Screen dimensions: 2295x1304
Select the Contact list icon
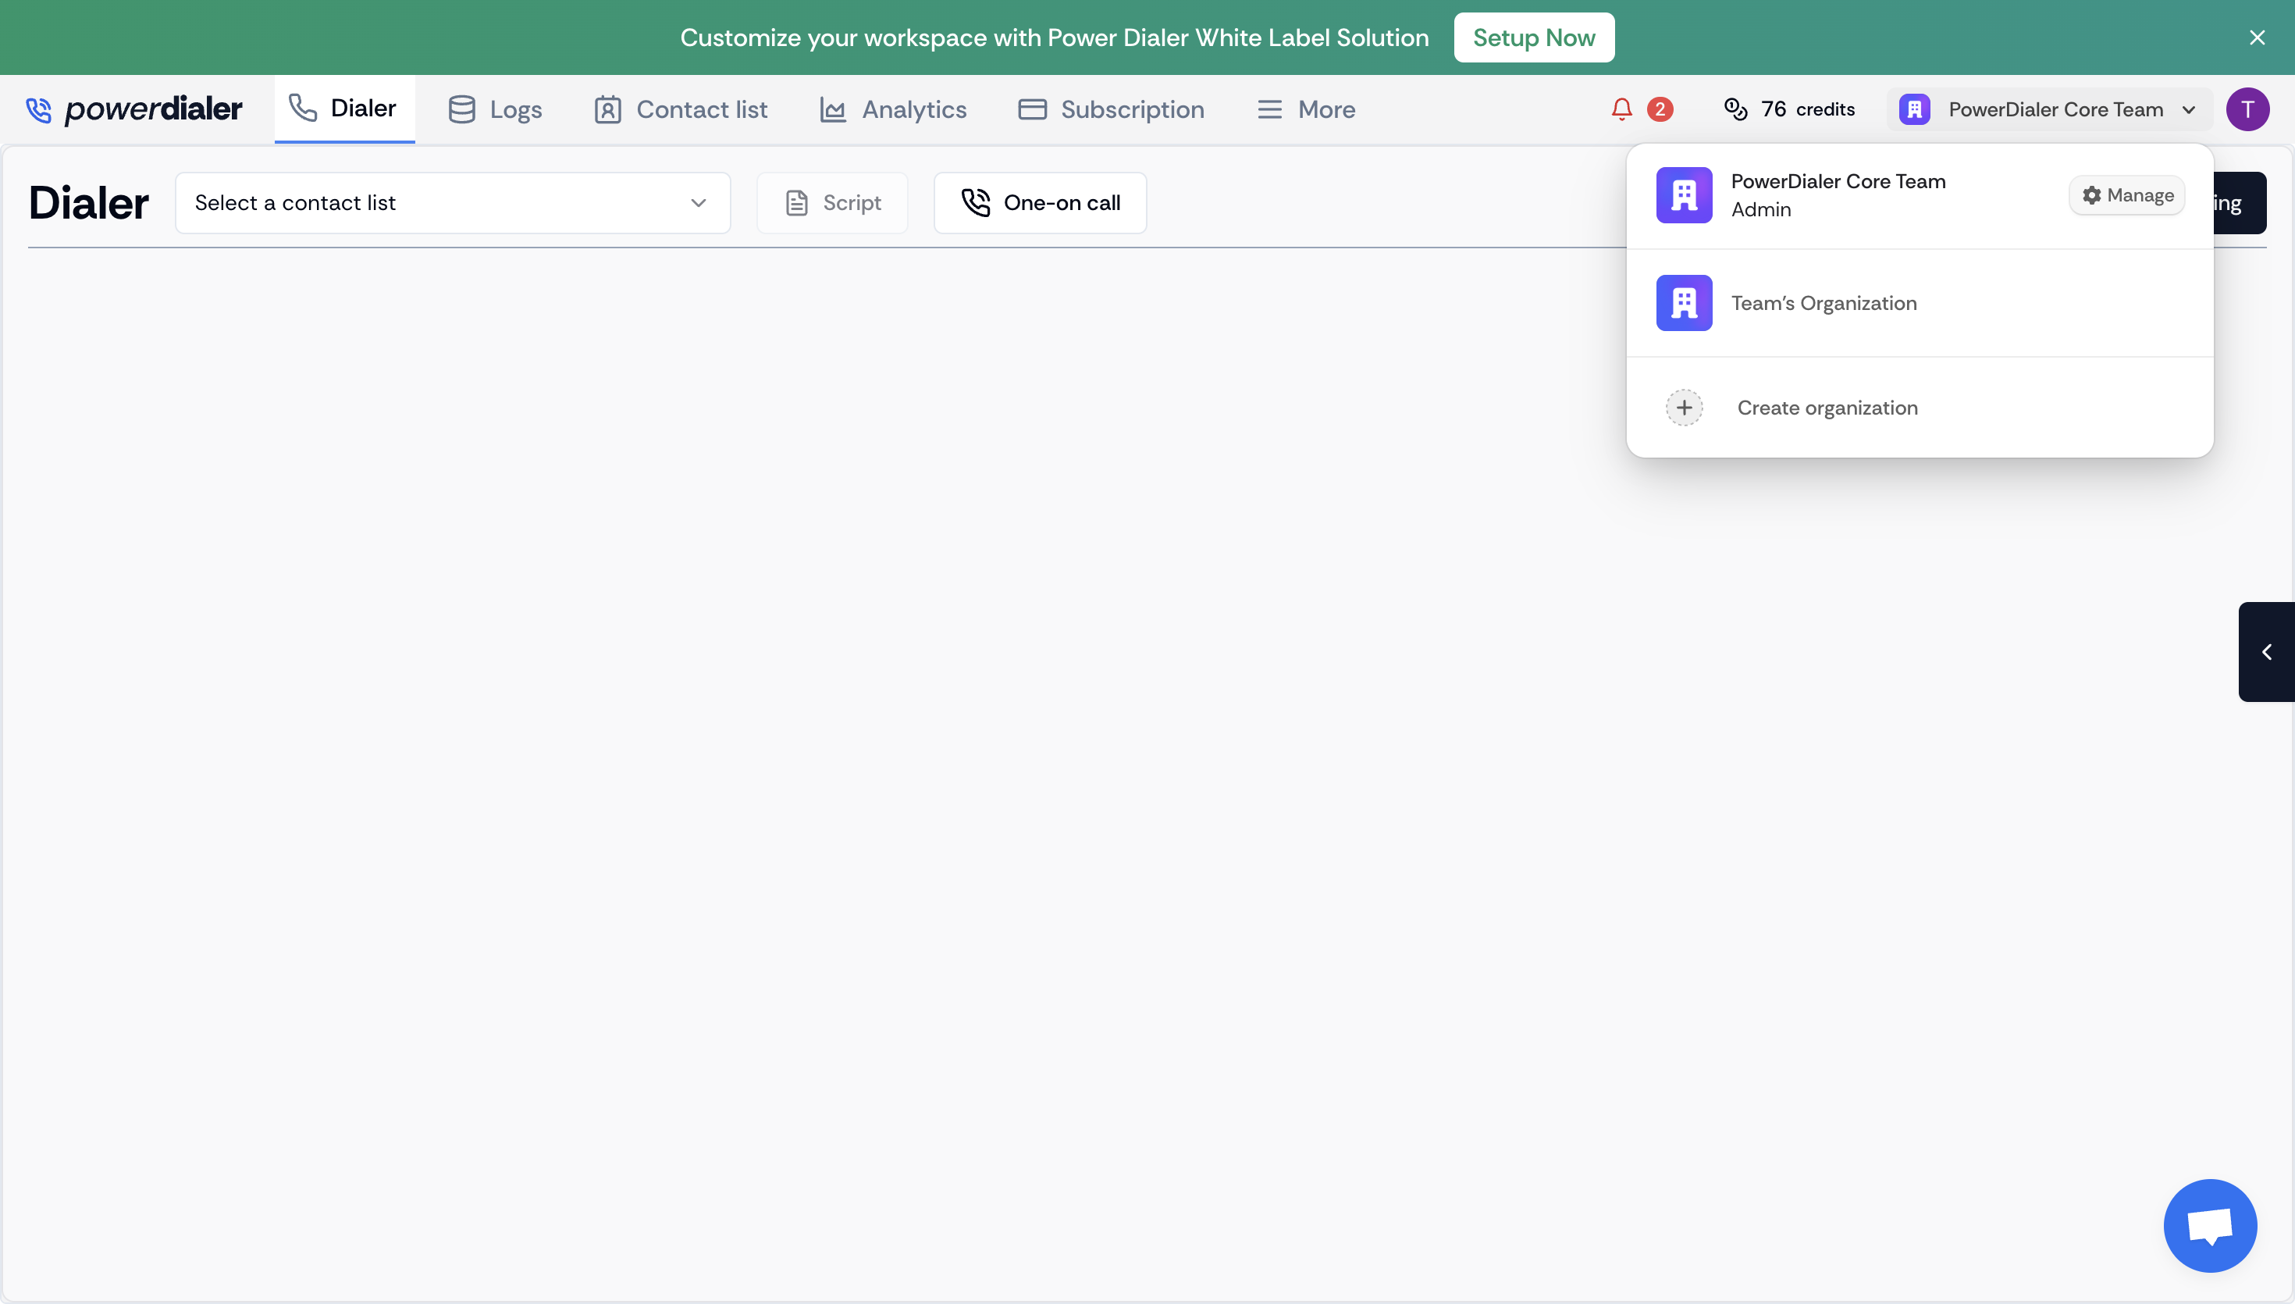pos(607,109)
